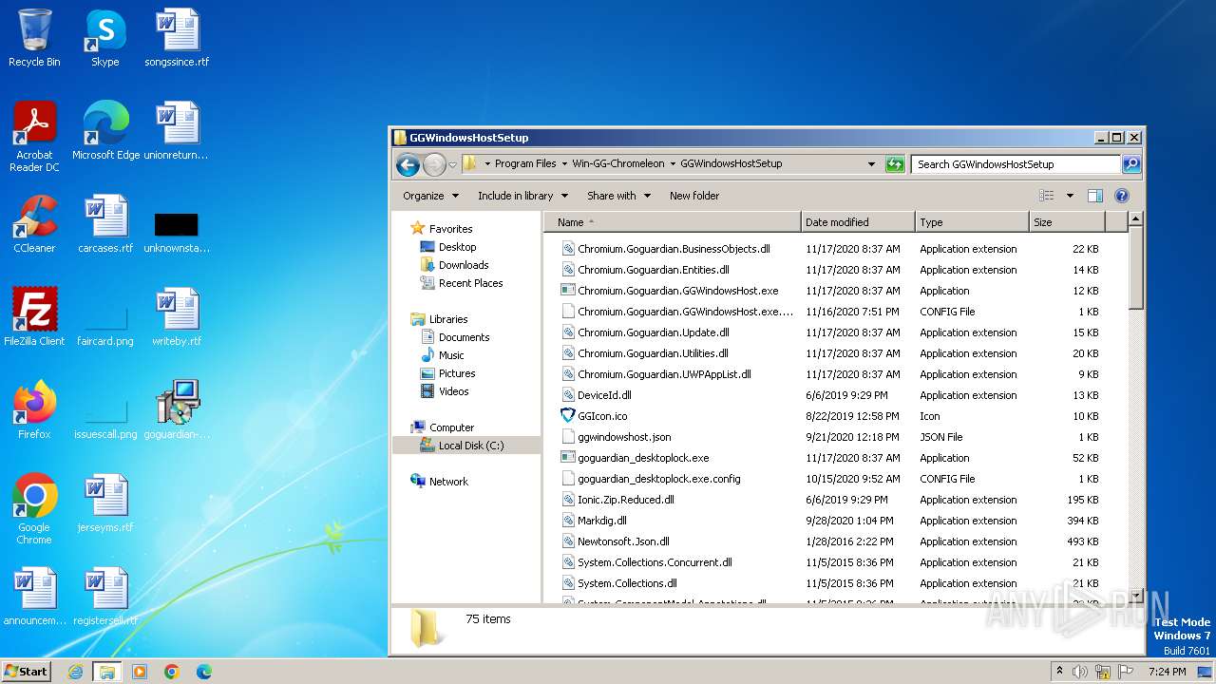Open Downloads in navigation pane

[464, 265]
